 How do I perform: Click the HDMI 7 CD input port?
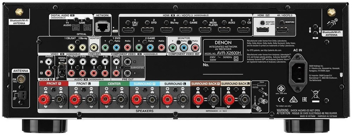[244, 29]
